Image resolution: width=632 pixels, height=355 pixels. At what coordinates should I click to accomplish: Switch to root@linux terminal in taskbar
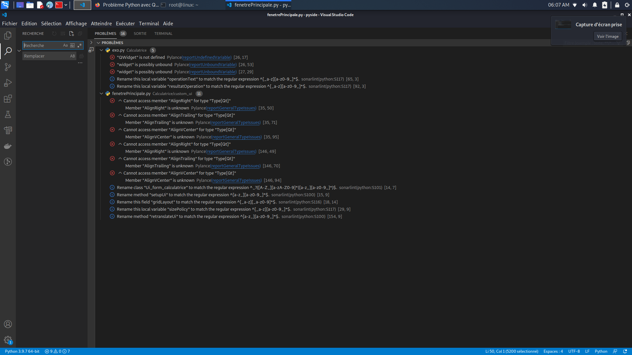coord(180,5)
